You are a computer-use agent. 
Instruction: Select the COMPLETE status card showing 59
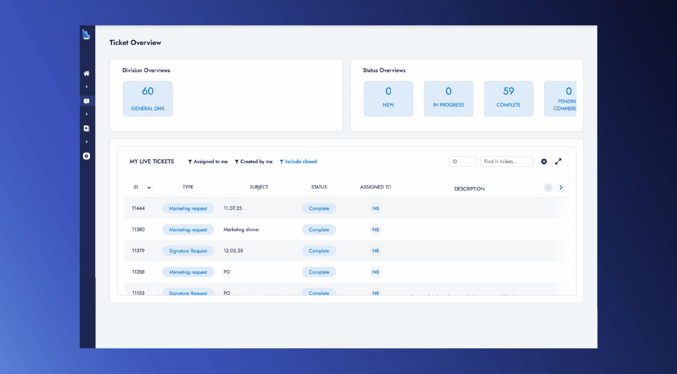(x=508, y=99)
